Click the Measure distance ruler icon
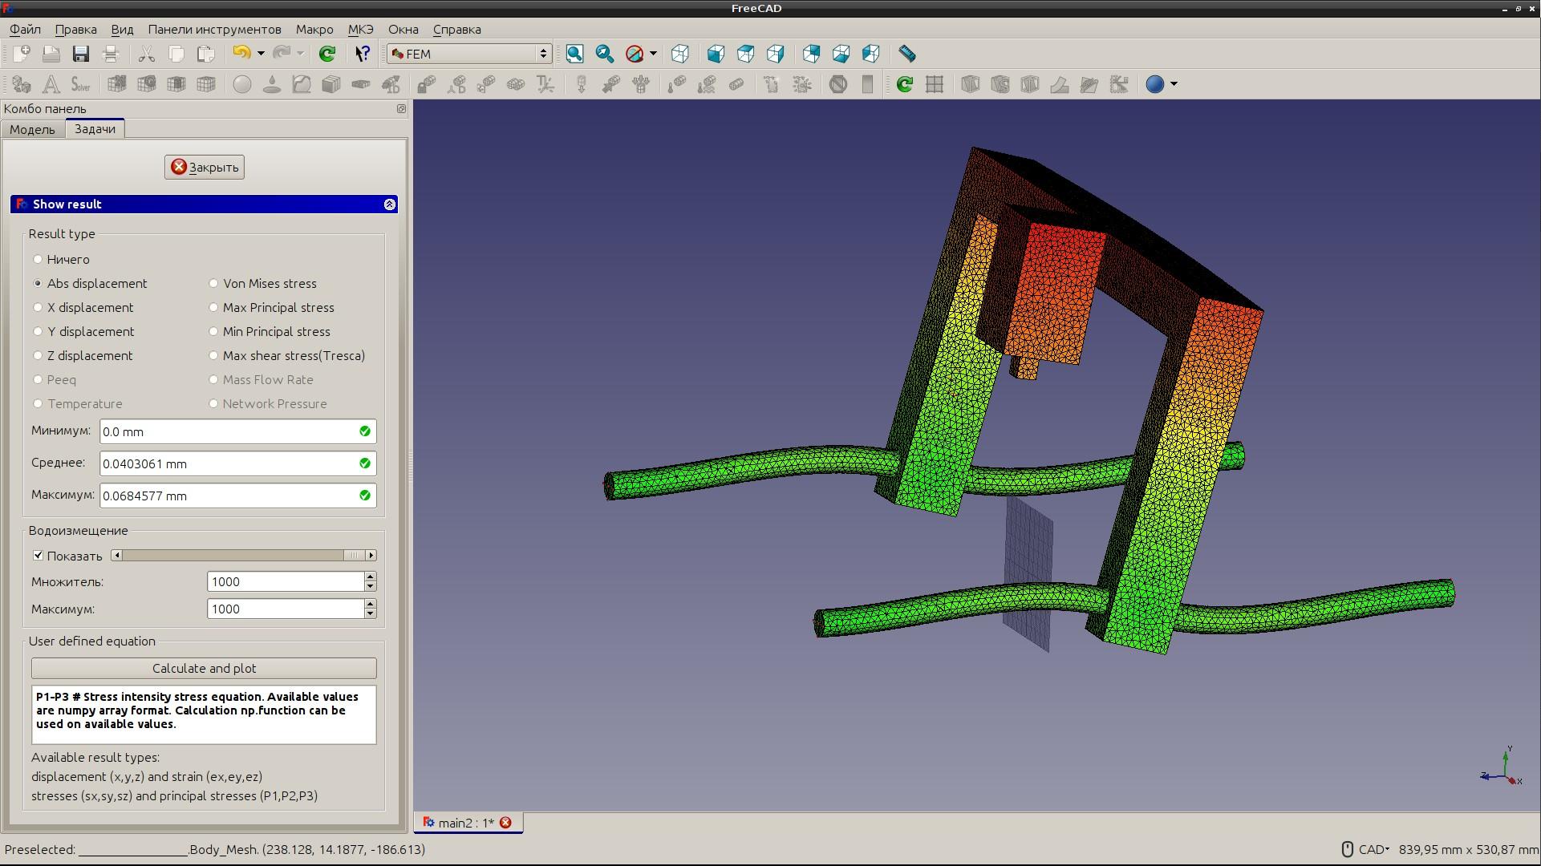Image resolution: width=1541 pixels, height=866 pixels. pyautogui.click(x=906, y=54)
